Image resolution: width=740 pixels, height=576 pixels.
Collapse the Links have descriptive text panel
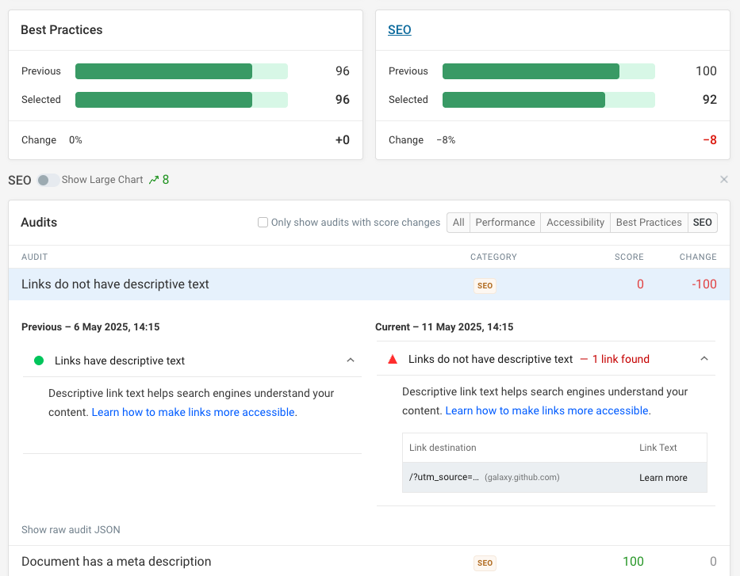pos(350,360)
